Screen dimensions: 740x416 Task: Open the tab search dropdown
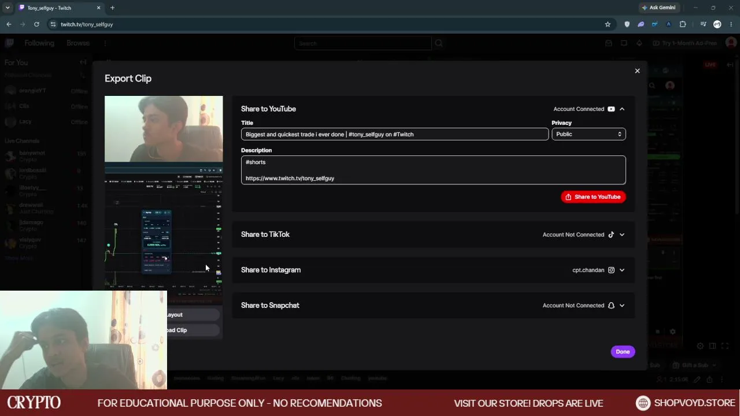pyautogui.click(x=8, y=8)
